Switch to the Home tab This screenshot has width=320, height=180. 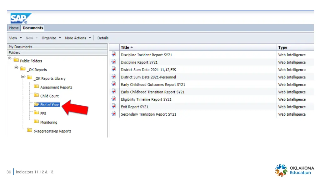14,28
